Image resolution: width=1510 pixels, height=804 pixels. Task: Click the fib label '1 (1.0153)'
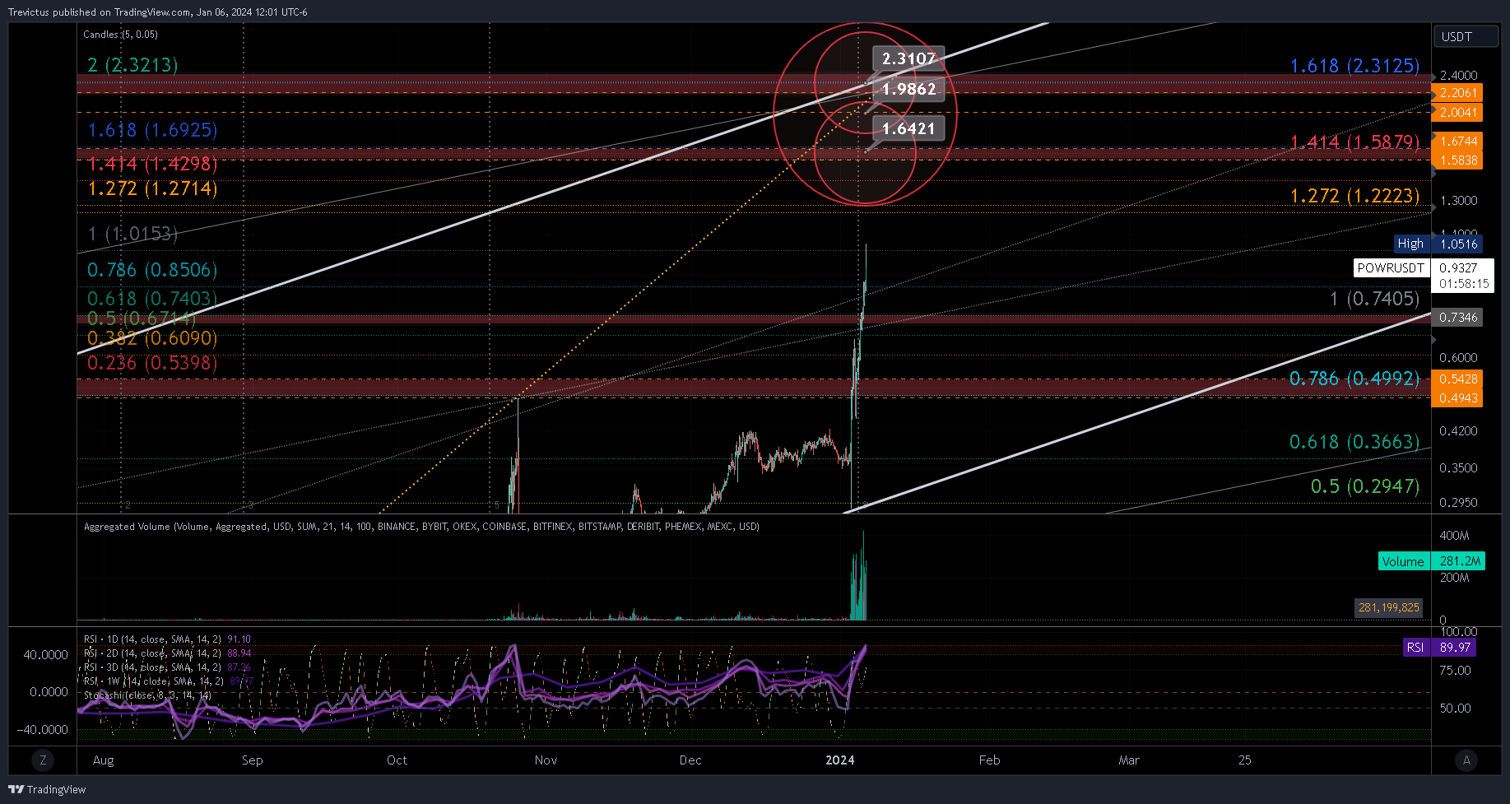[x=132, y=234]
